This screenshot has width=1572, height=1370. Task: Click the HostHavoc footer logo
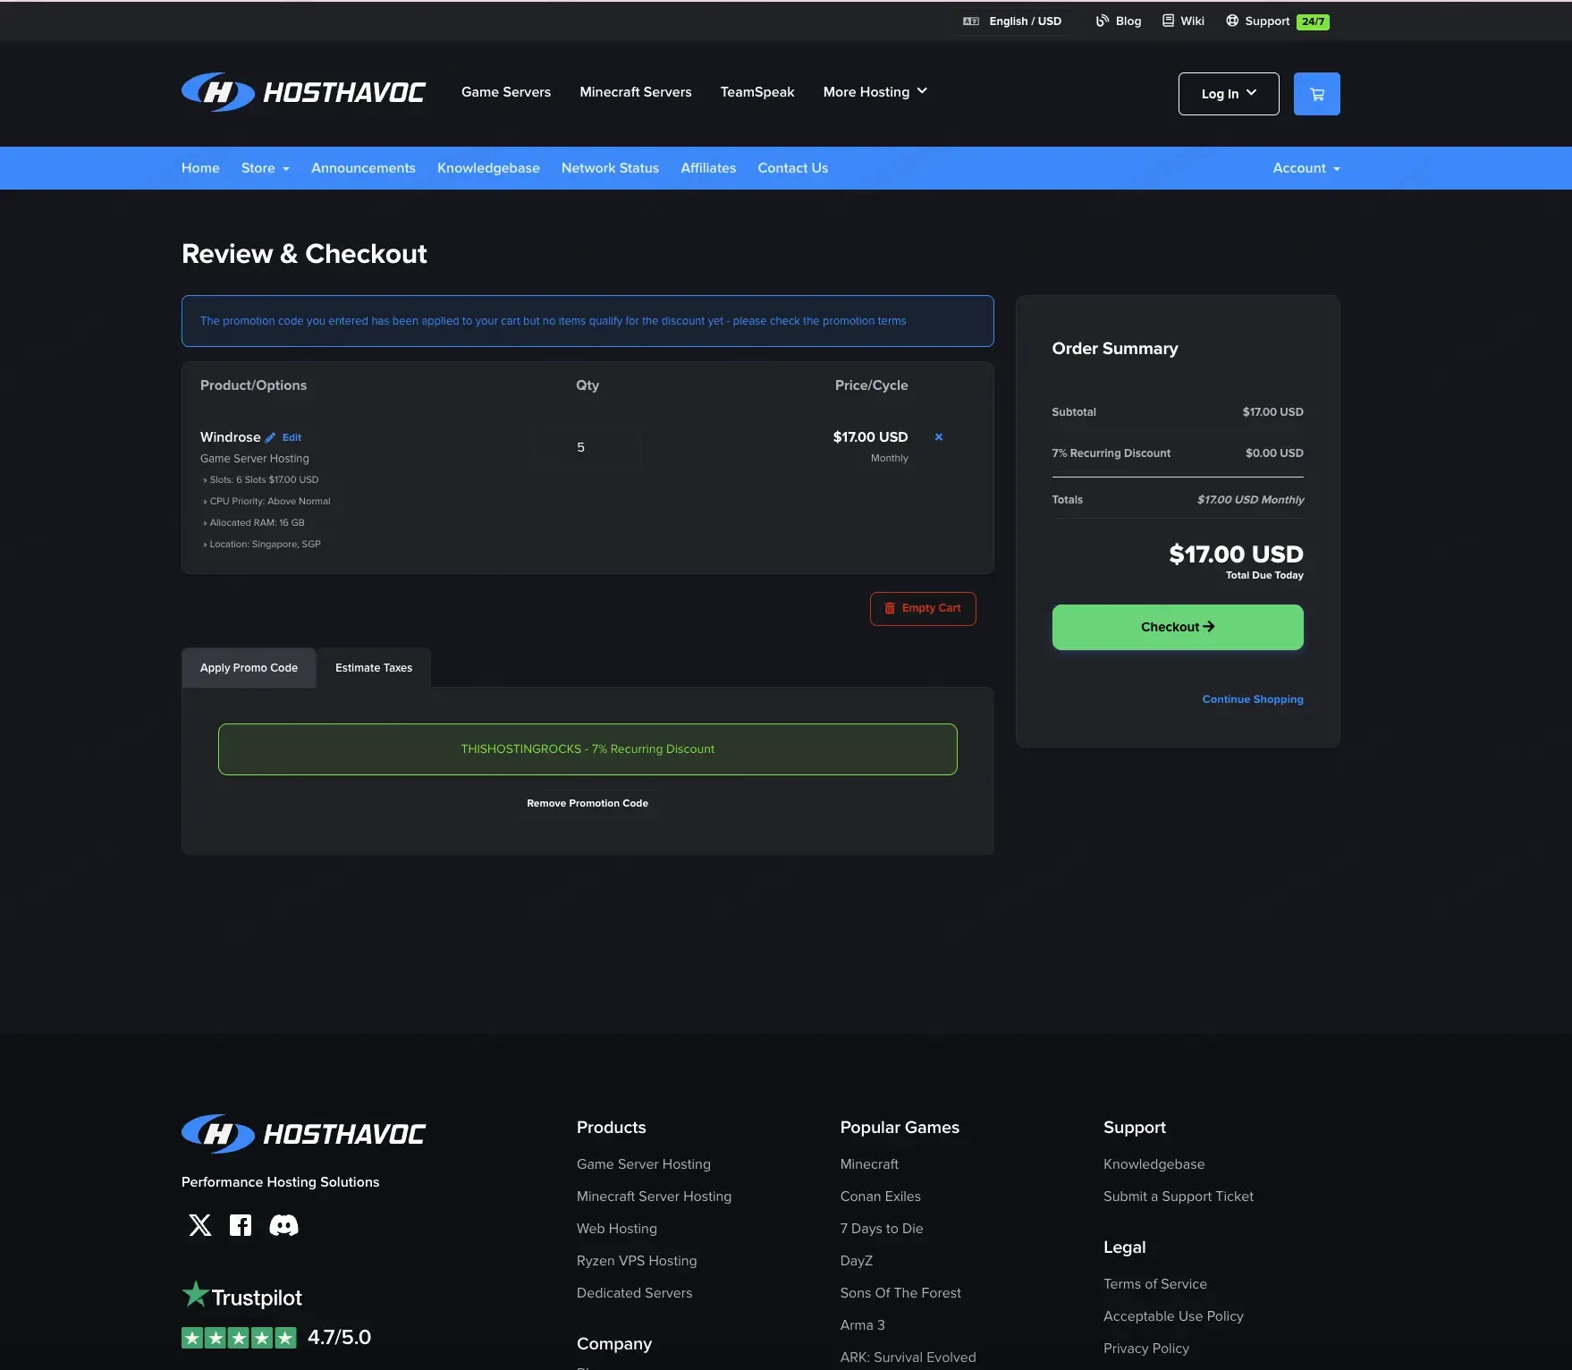(x=303, y=1134)
